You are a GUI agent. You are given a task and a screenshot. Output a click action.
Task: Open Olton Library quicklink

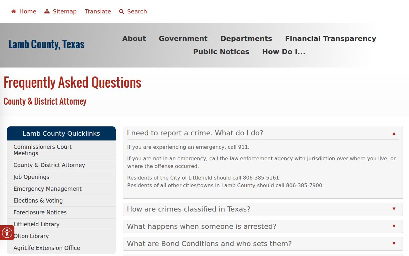61,236
